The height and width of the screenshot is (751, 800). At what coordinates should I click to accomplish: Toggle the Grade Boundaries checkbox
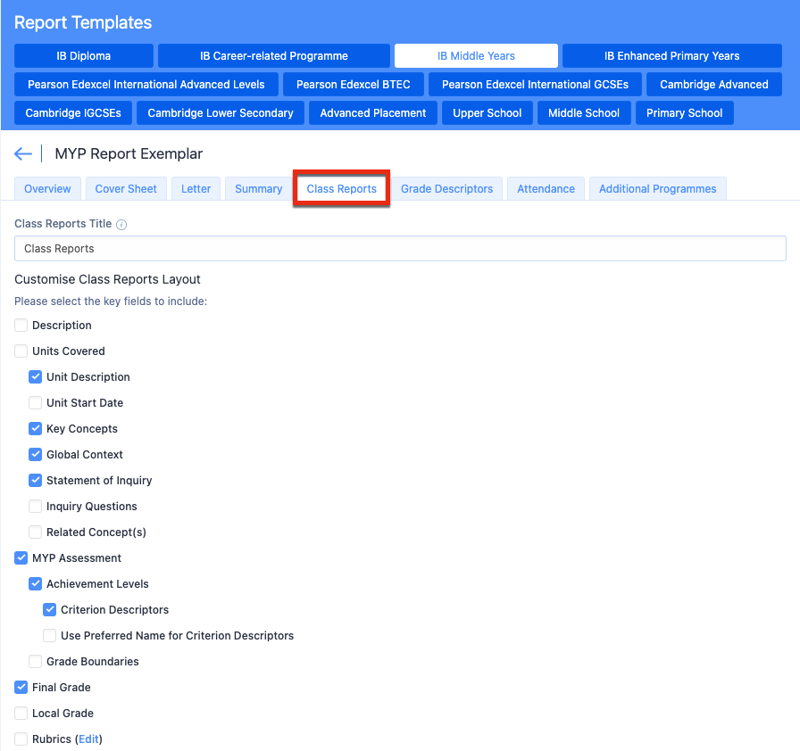[x=35, y=661]
